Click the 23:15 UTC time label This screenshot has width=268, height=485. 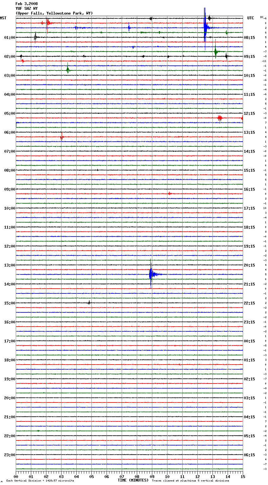point(249,322)
